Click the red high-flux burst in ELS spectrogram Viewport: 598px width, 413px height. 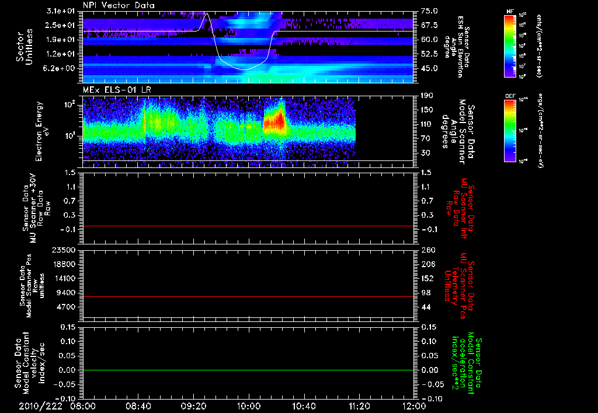coord(274,120)
